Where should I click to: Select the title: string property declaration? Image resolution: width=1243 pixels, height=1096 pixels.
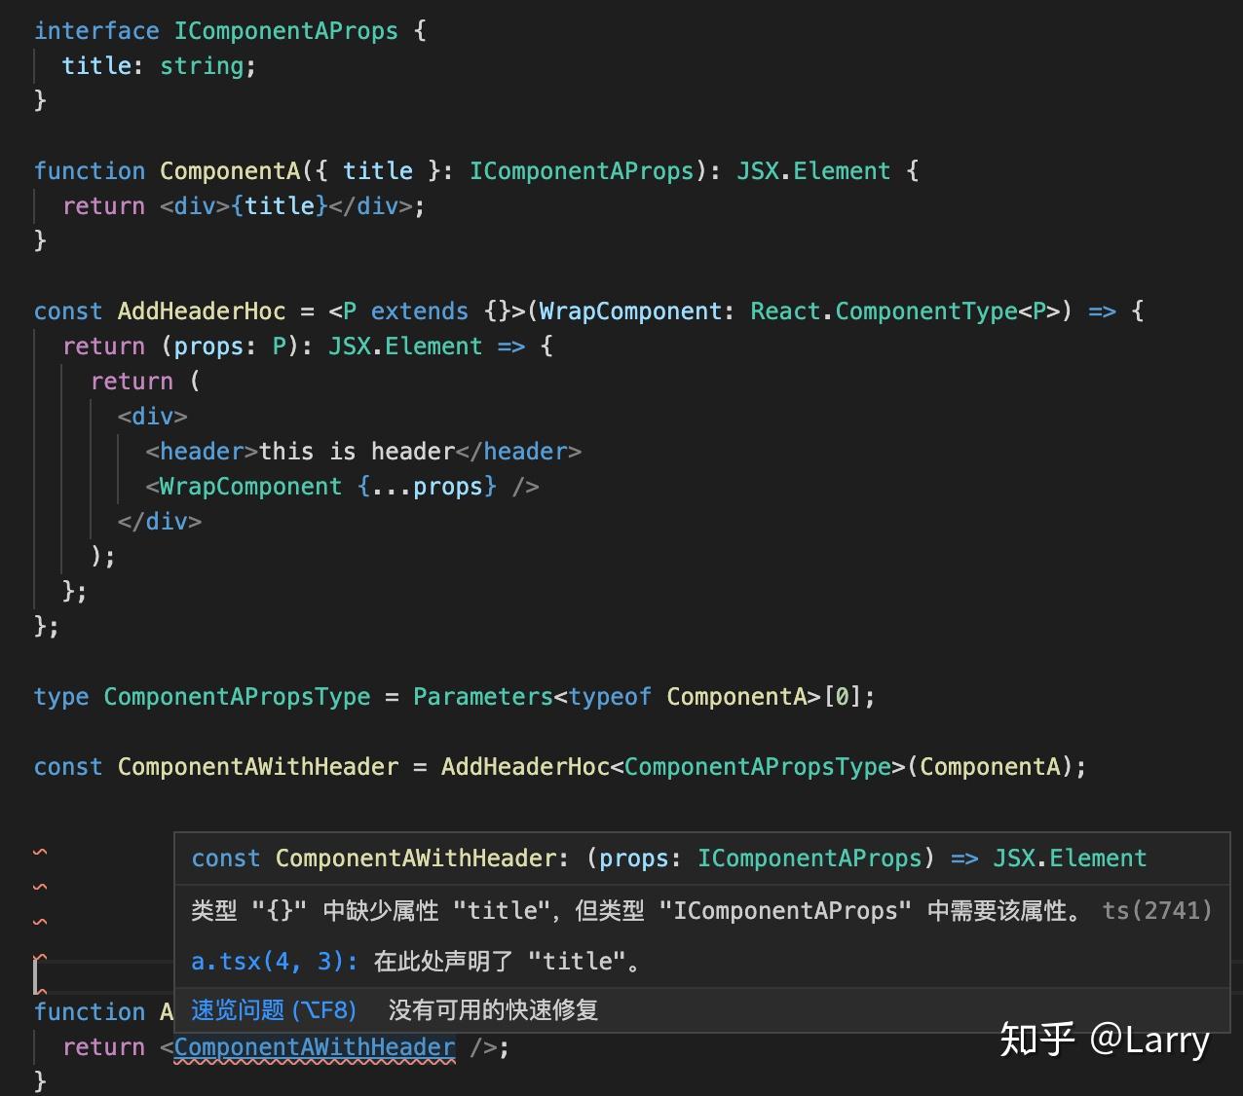pos(159,65)
